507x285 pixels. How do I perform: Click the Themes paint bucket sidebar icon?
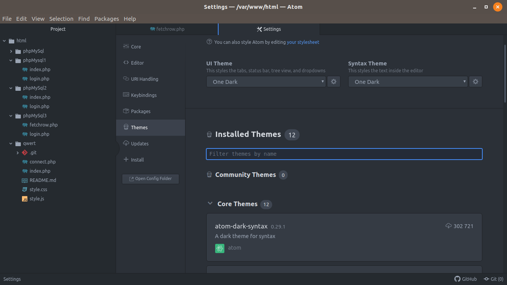pos(126,127)
